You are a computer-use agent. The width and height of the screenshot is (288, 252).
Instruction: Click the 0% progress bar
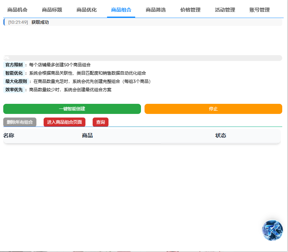coord(143,58)
